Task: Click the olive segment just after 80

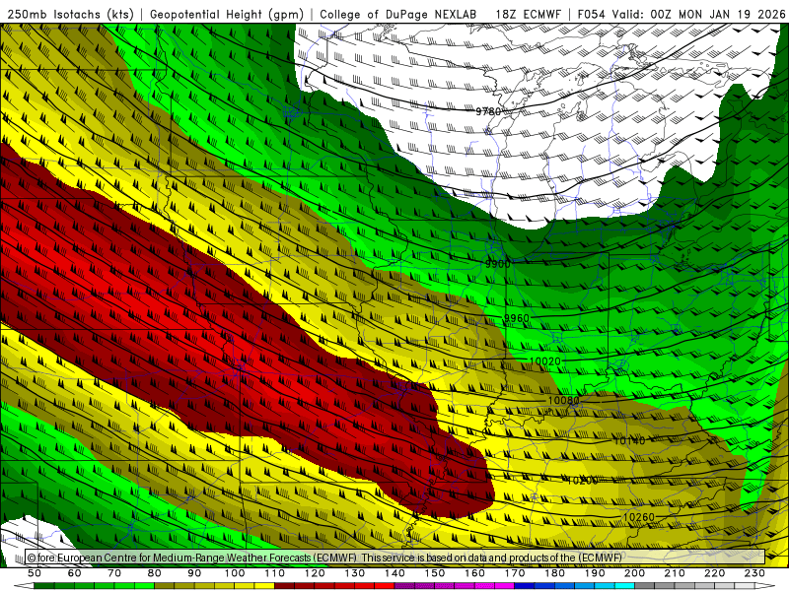Action: [x=164, y=586]
